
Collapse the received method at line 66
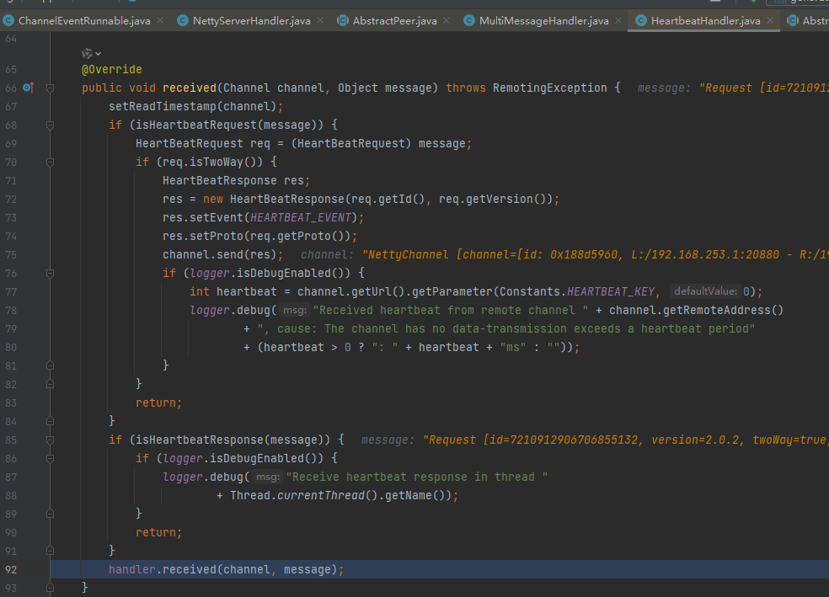pyautogui.click(x=50, y=88)
